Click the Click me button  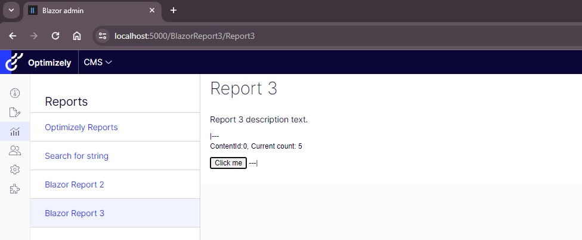pyautogui.click(x=228, y=163)
